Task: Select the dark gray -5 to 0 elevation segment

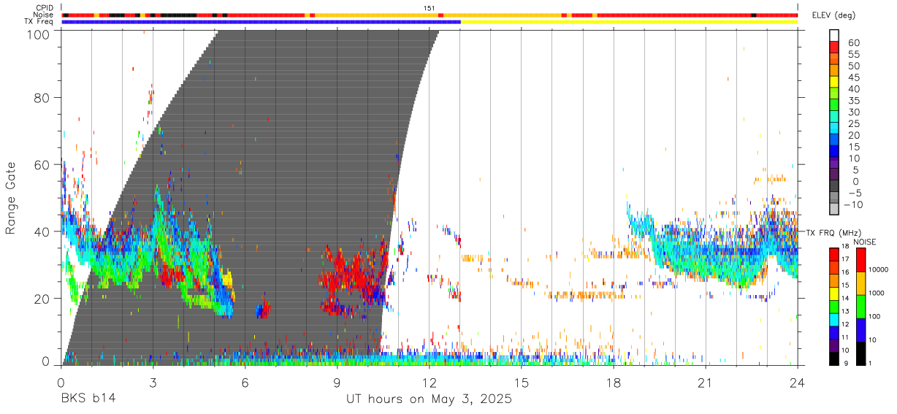Action: 834,187
